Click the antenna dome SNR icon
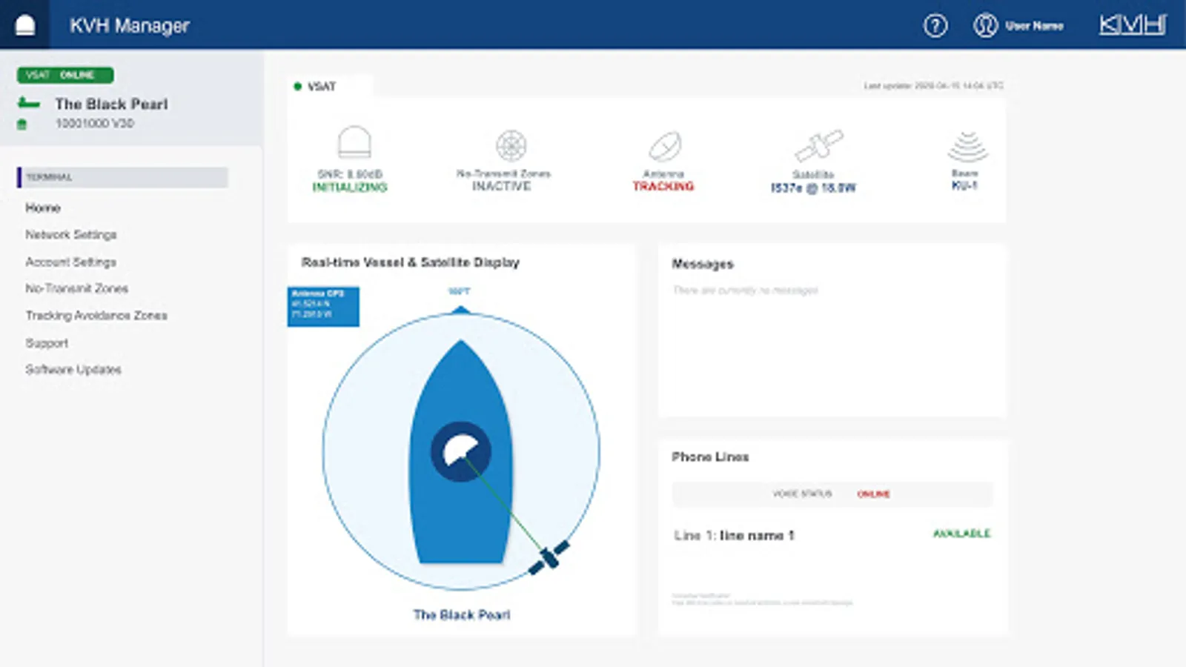Image resolution: width=1186 pixels, height=667 pixels. click(x=354, y=142)
